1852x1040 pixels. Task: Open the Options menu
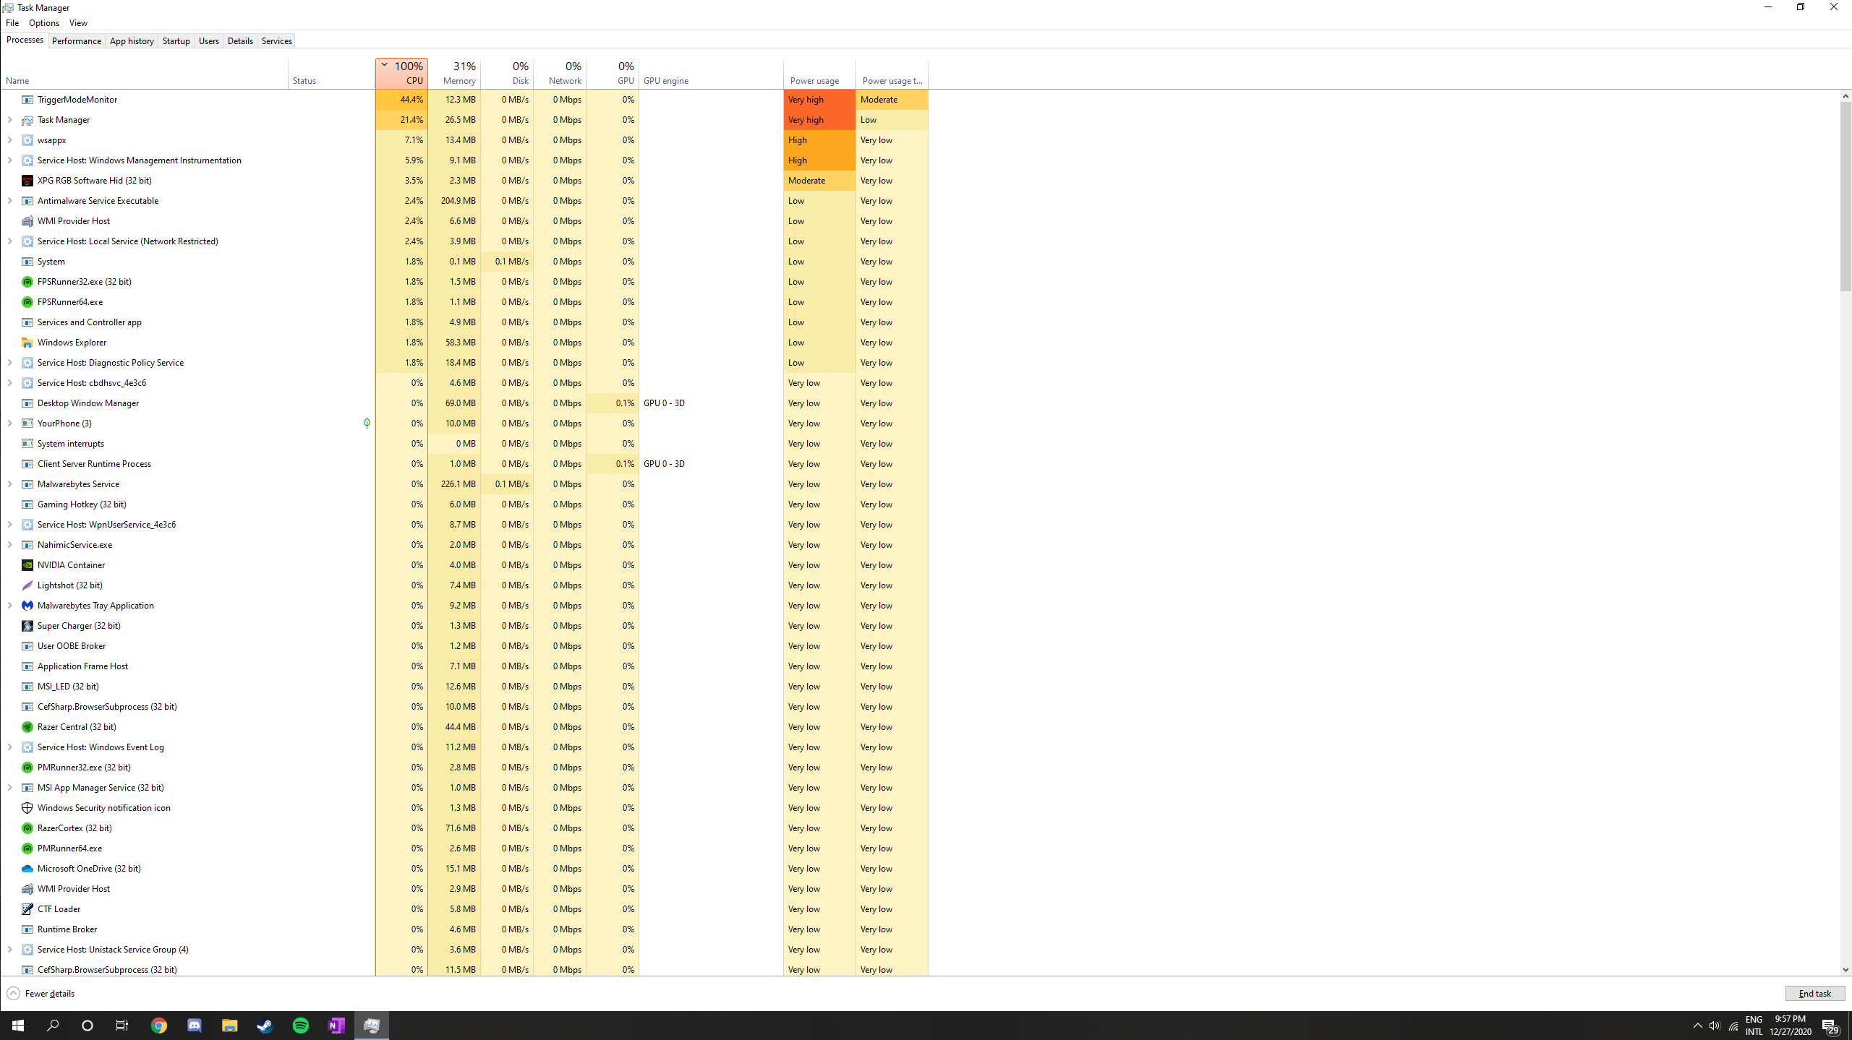pos(44,23)
